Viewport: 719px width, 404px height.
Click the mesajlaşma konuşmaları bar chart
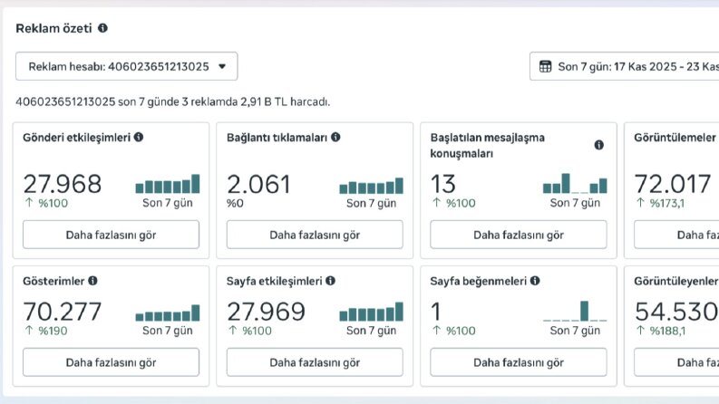(575, 183)
